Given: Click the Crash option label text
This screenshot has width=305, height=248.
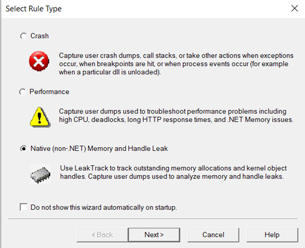Looking at the screenshot, I should (40, 36).
